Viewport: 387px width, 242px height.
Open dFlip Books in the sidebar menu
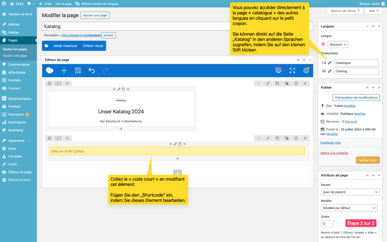pyautogui.click(x=17, y=72)
